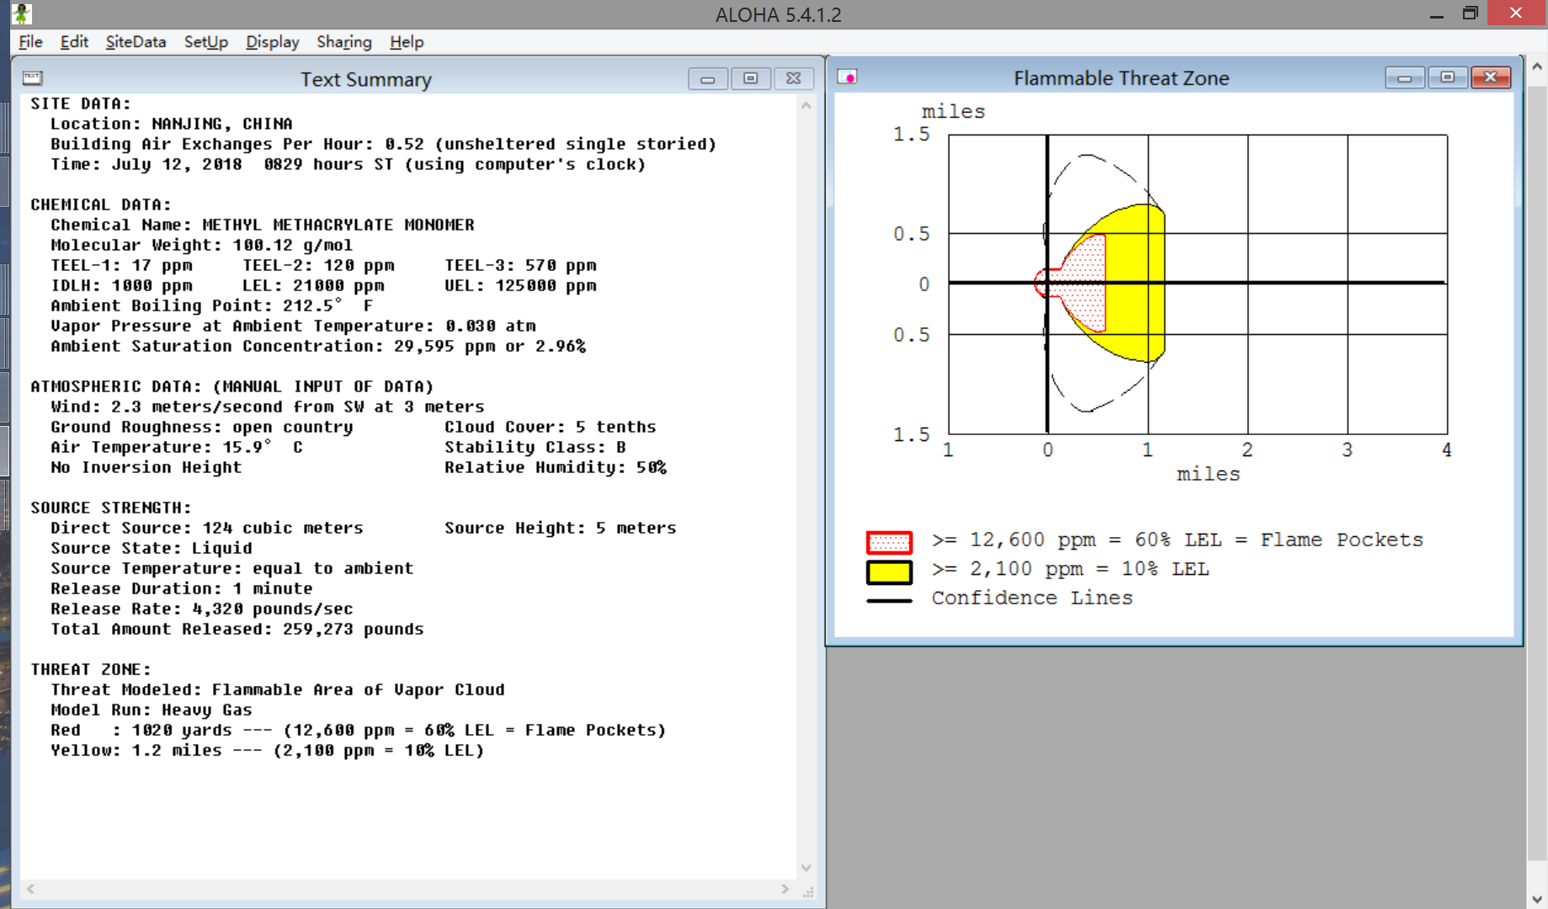Close the Flammable Threat Zone window
The image size is (1548, 909).
click(1491, 77)
